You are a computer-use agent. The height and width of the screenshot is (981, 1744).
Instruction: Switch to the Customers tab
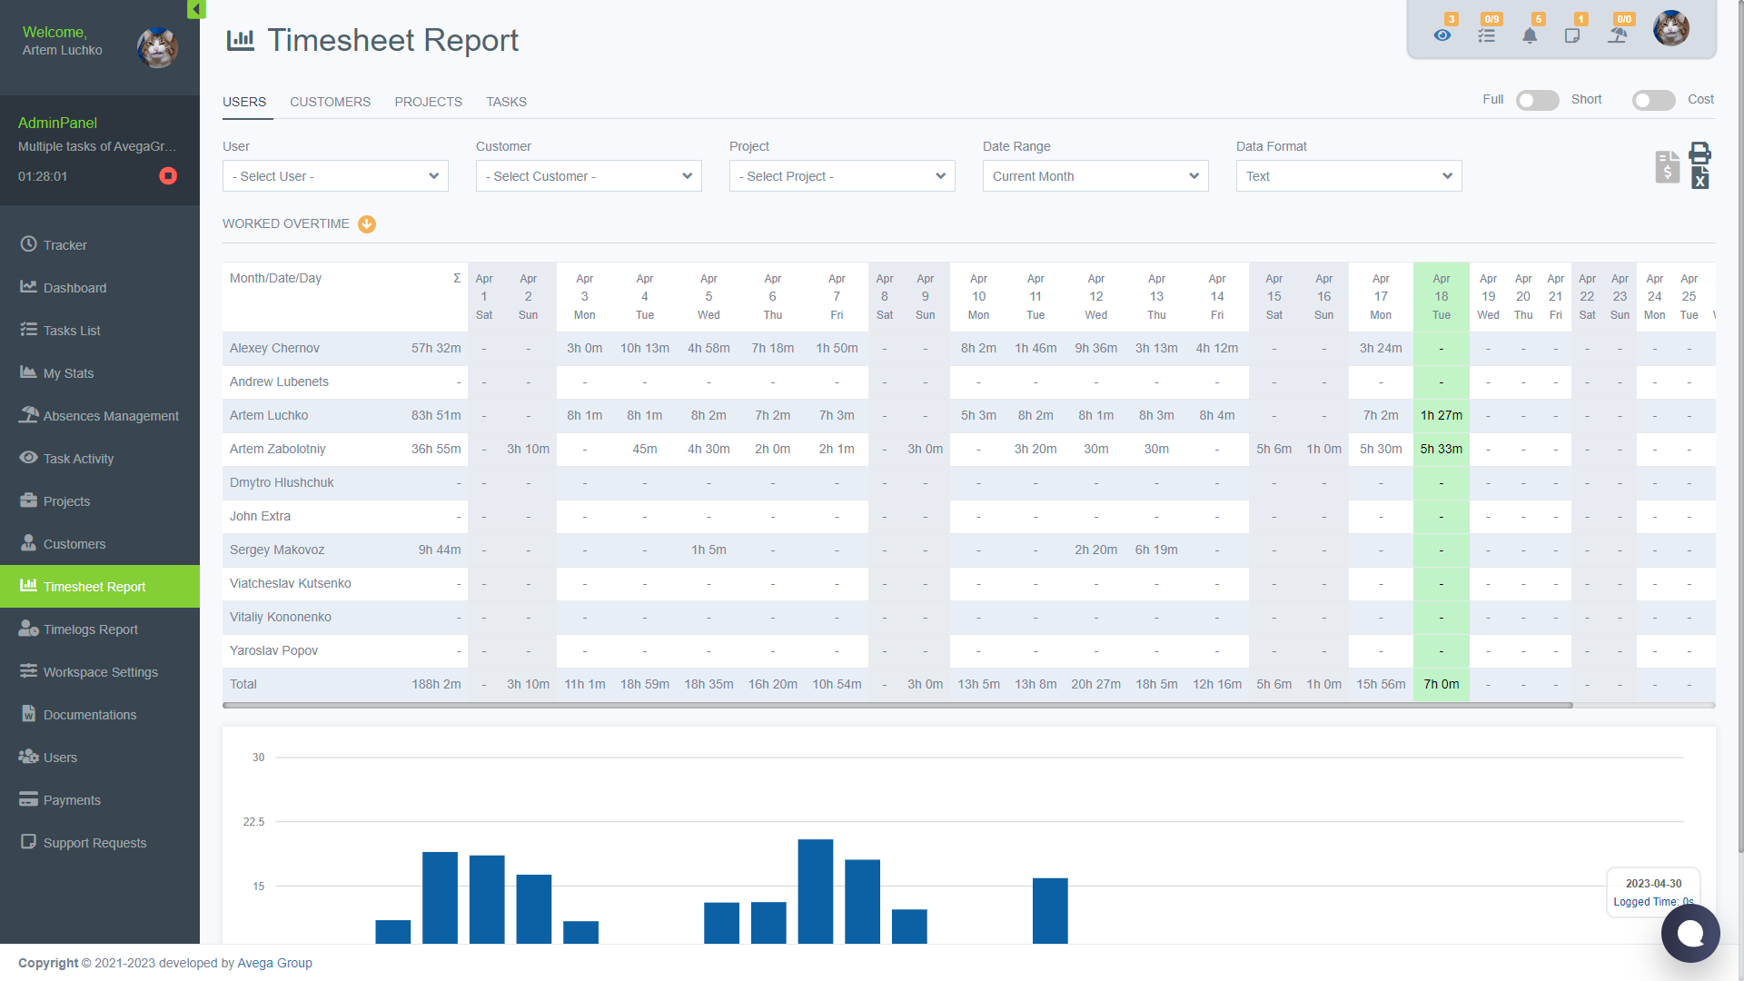pos(330,102)
